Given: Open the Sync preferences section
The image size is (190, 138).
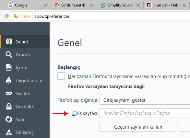Looking at the screenshot, I should point(25,119).
